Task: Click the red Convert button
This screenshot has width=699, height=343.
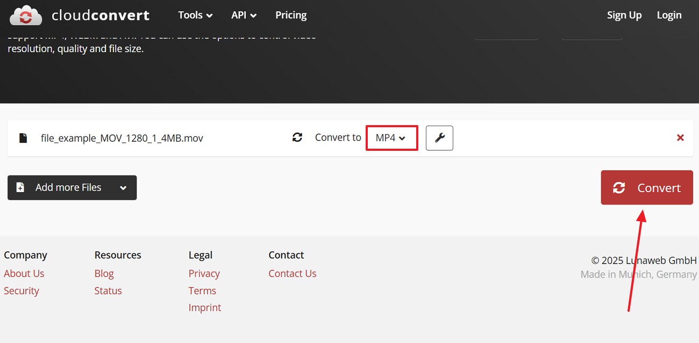Action: 647,187
